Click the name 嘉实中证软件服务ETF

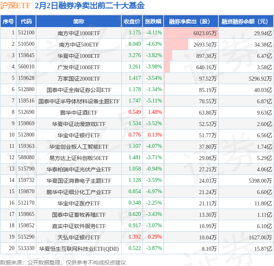click(79, 226)
